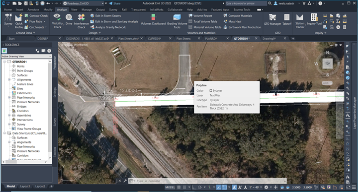Viewport: 358px width, 192px height.
Task: Open the Survey tool in Ground Data
Action: (x=8, y=20)
